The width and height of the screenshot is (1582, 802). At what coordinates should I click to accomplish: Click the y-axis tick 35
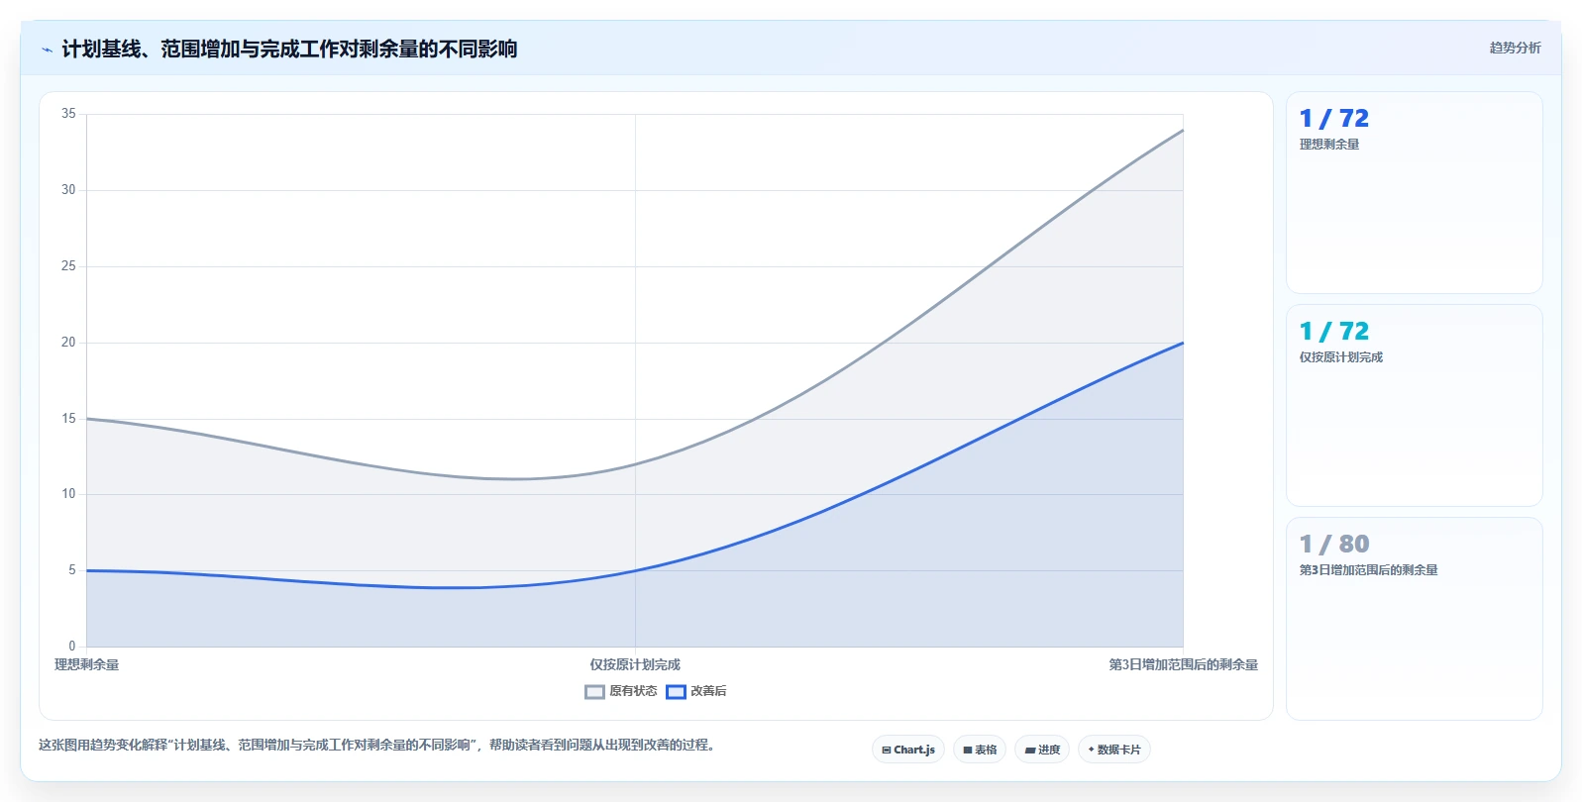pyautogui.click(x=68, y=114)
